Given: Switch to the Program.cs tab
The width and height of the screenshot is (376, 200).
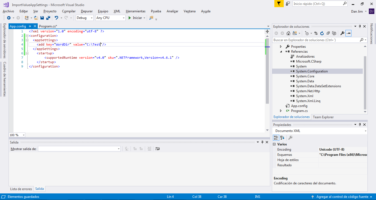Looking at the screenshot, I should 48,26.
